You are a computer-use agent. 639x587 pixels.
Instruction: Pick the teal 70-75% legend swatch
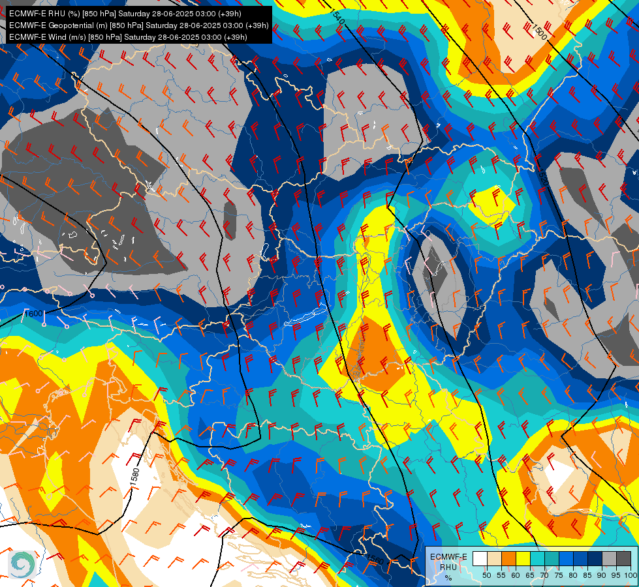[x=552, y=558]
